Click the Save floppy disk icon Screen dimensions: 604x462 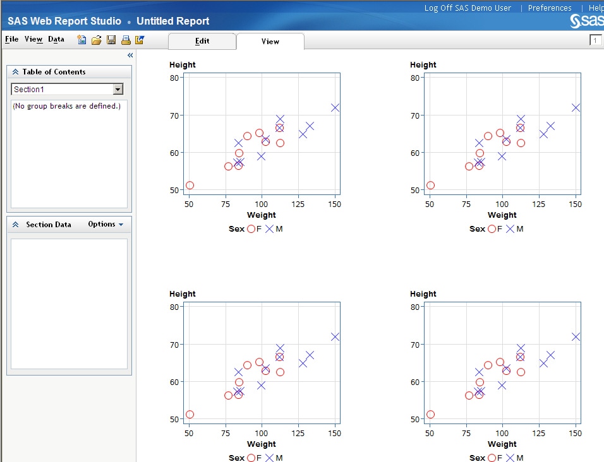click(x=111, y=40)
